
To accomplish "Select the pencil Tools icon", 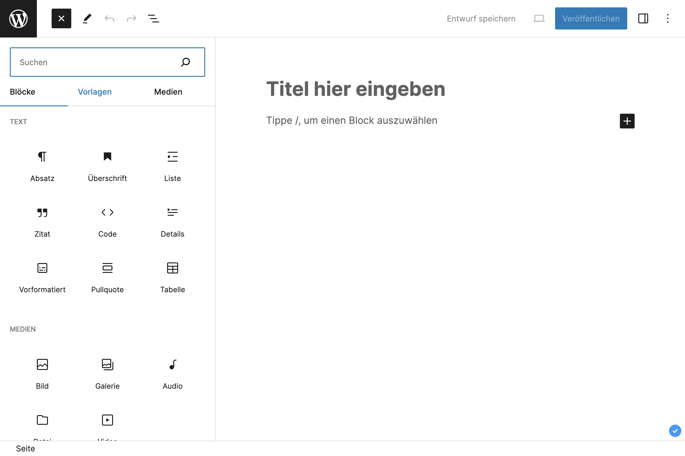I will point(87,18).
